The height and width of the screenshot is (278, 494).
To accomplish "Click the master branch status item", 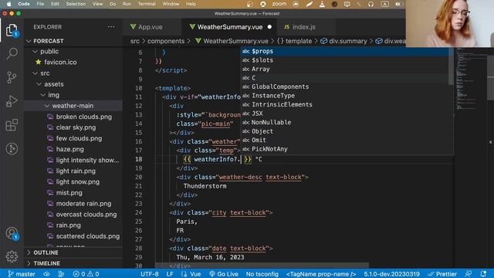I will [x=22, y=274].
